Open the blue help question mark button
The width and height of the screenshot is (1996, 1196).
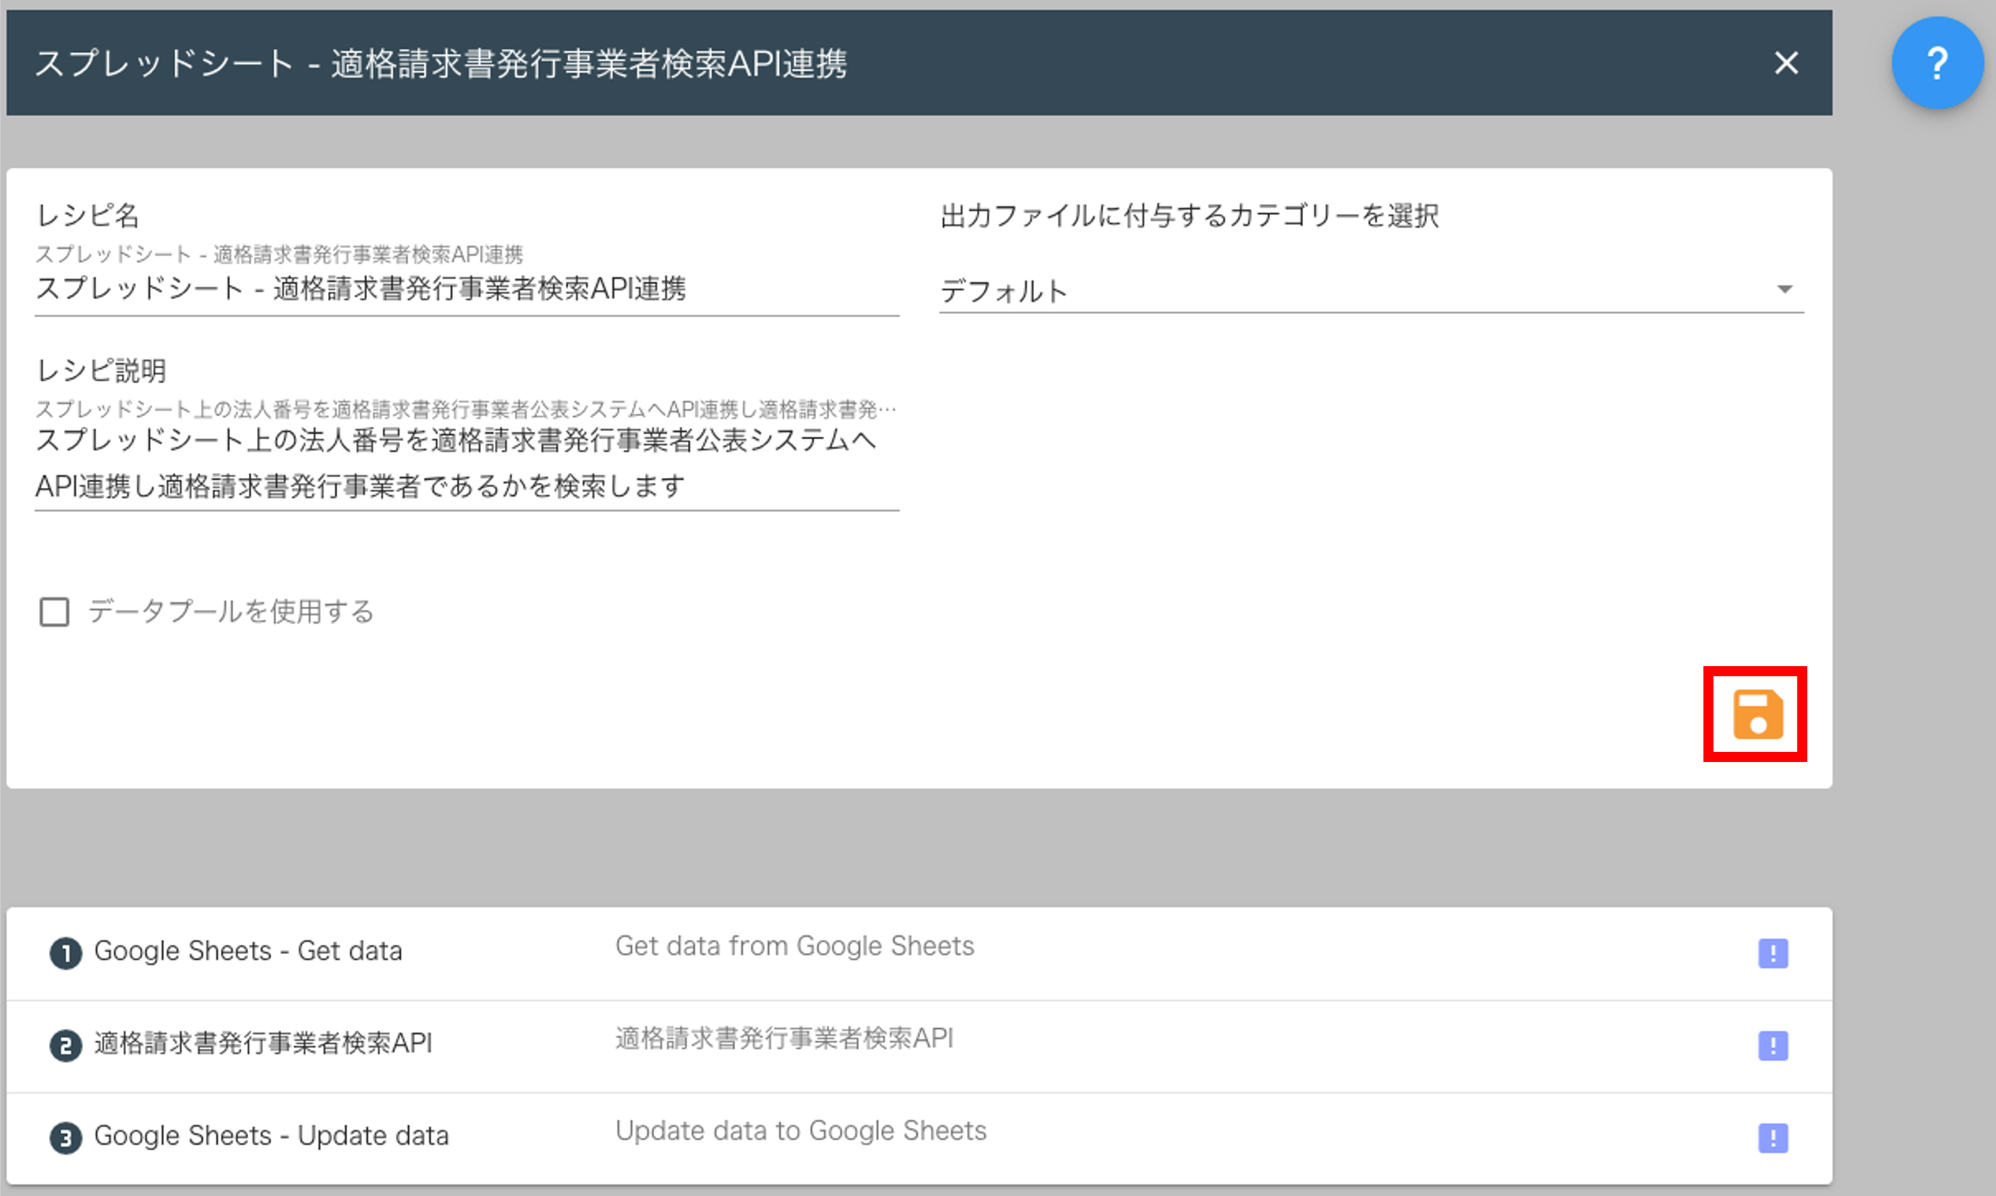pos(1937,63)
